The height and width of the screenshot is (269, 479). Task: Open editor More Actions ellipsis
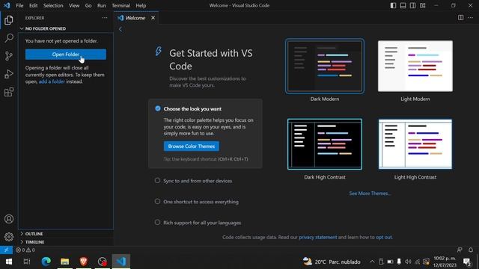471,18
